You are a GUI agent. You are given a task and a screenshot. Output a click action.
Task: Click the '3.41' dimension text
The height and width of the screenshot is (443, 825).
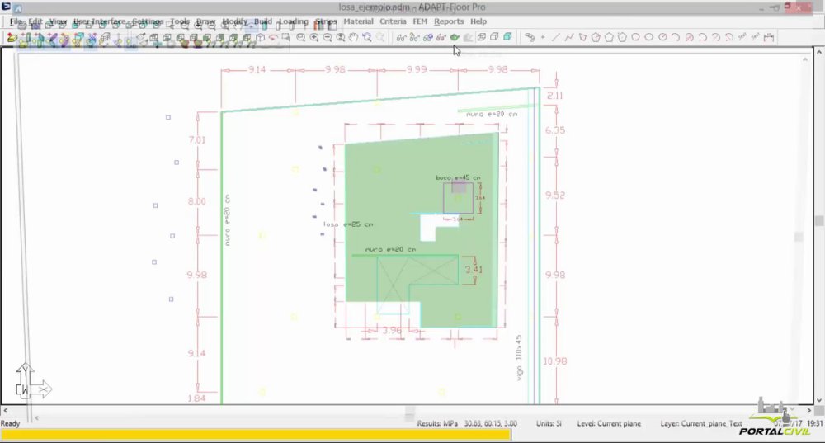pyautogui.click(x=474, y=270)
